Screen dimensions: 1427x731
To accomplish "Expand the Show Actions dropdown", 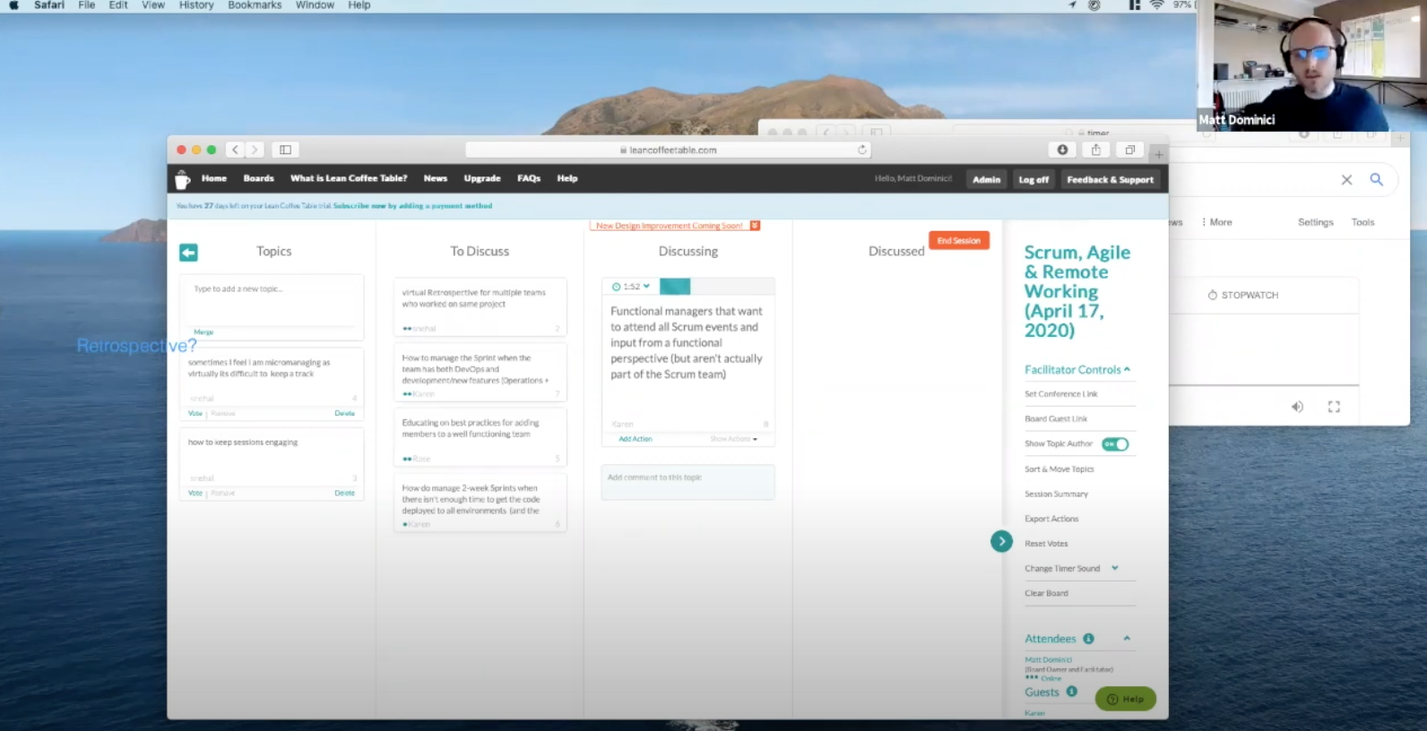I will click(734, 439).
